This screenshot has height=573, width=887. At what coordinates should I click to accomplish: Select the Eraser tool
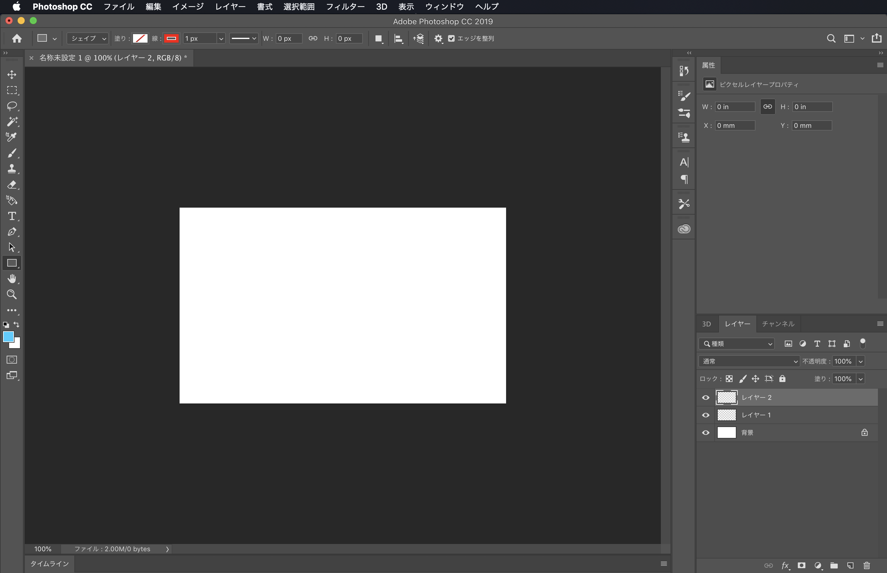coord(12,185)
